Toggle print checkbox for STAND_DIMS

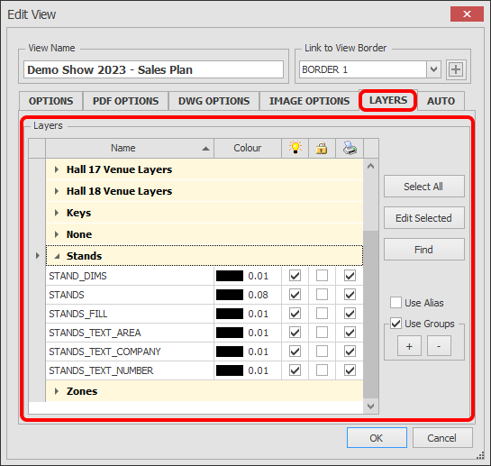click(x=350, y=276)
